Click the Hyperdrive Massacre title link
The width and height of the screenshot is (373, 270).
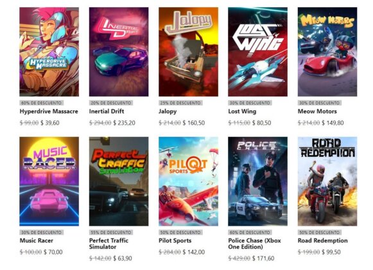click(49, 111)
